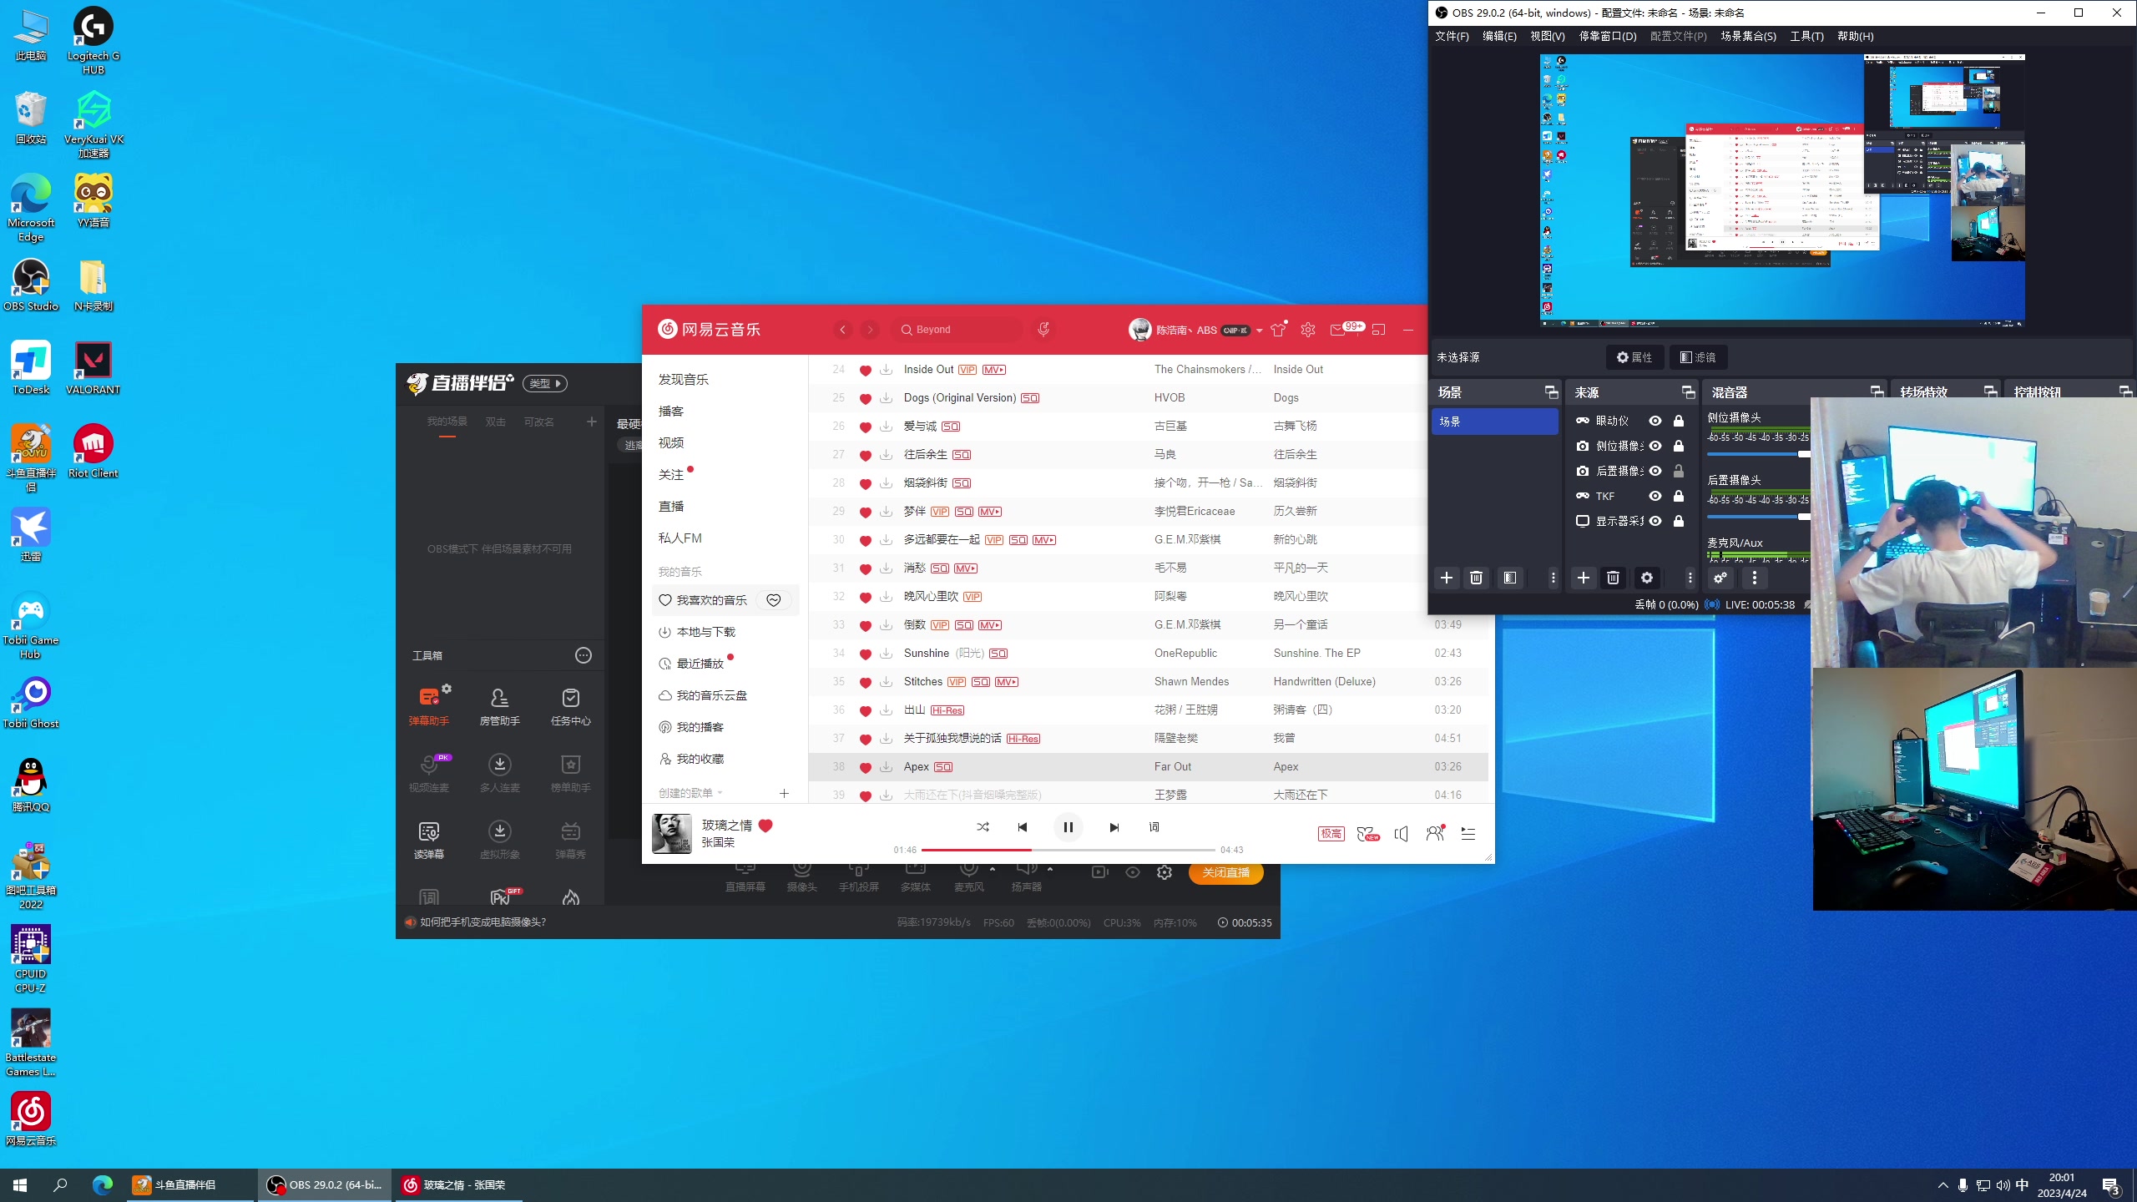
Task: Pause the song 玻璃之情
Action: [1068, 827]
